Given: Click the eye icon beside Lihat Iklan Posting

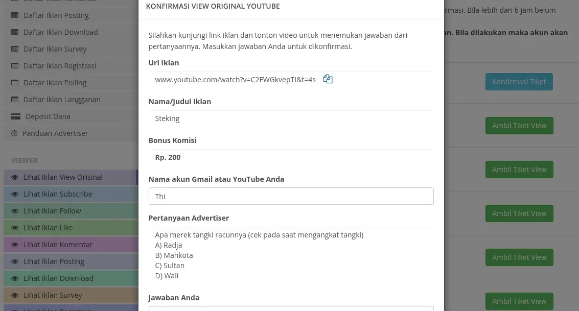Looking at the screenshot, I should tap(14, 261).
